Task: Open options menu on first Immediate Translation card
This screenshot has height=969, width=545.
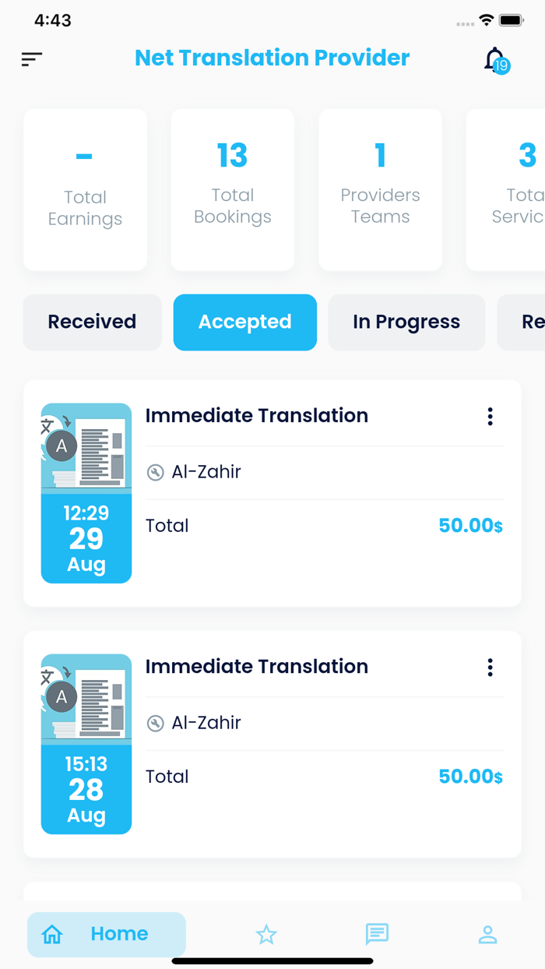Action: point(490,416)
